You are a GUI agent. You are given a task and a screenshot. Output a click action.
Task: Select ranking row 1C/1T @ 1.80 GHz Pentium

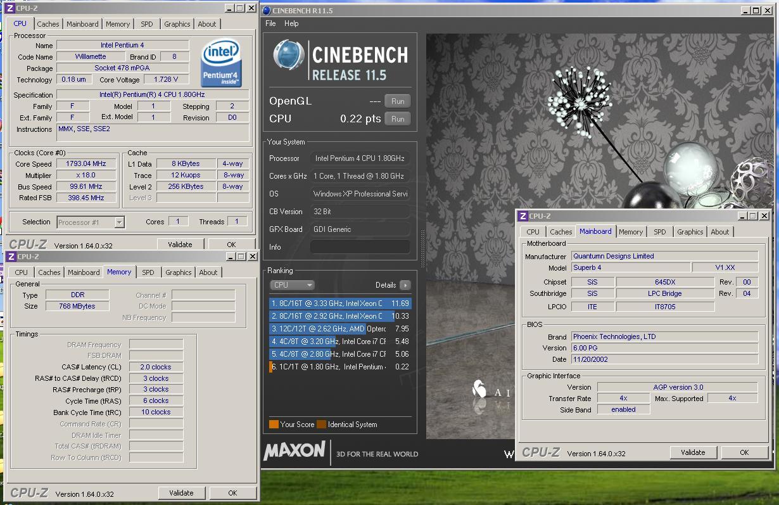340,367
